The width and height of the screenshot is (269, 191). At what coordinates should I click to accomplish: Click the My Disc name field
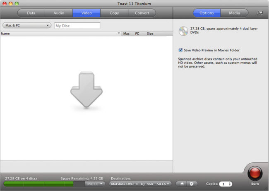tap(77, 26)
